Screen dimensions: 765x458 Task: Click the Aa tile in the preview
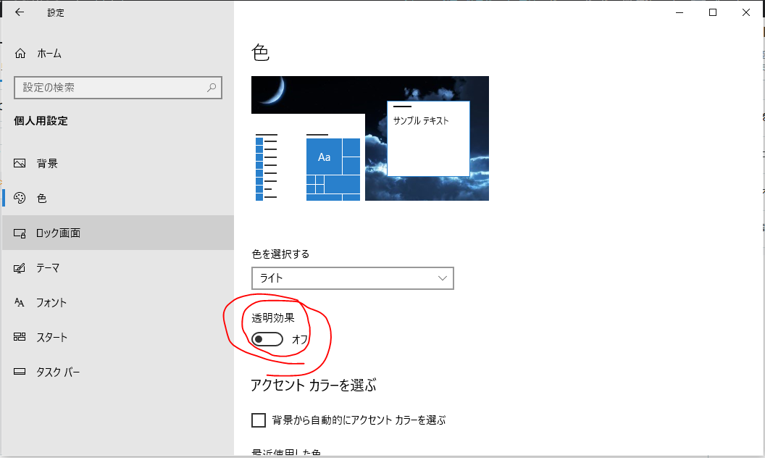tap(324, 157)
